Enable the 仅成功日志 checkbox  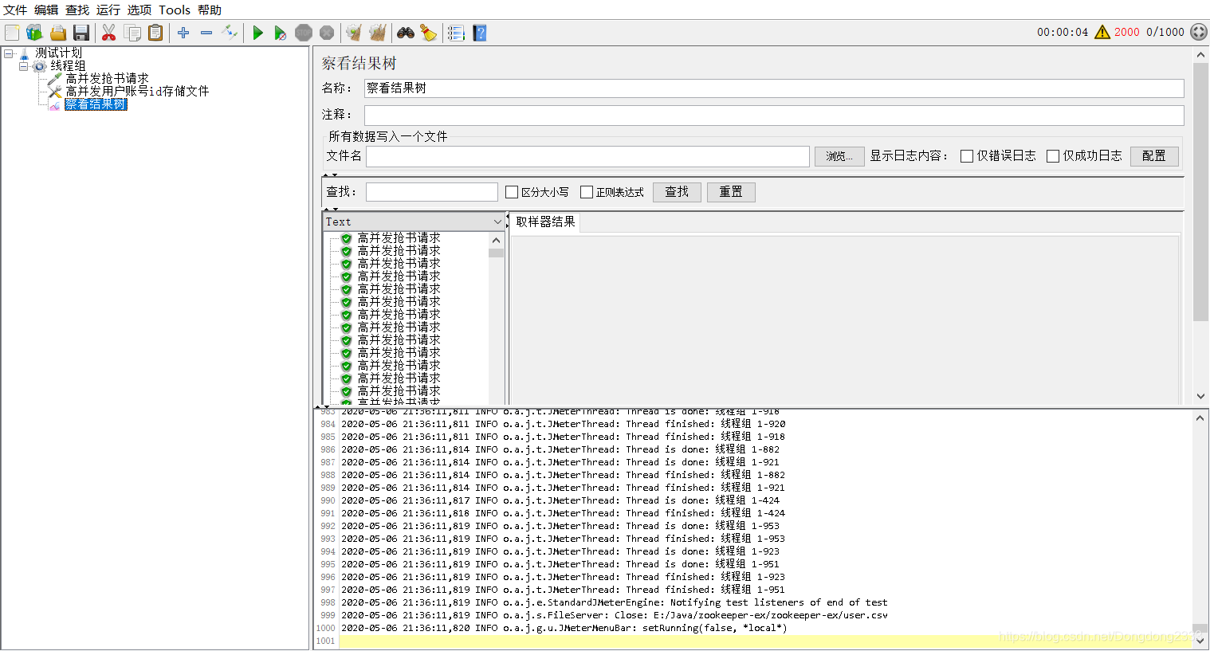click(1053, 156)
